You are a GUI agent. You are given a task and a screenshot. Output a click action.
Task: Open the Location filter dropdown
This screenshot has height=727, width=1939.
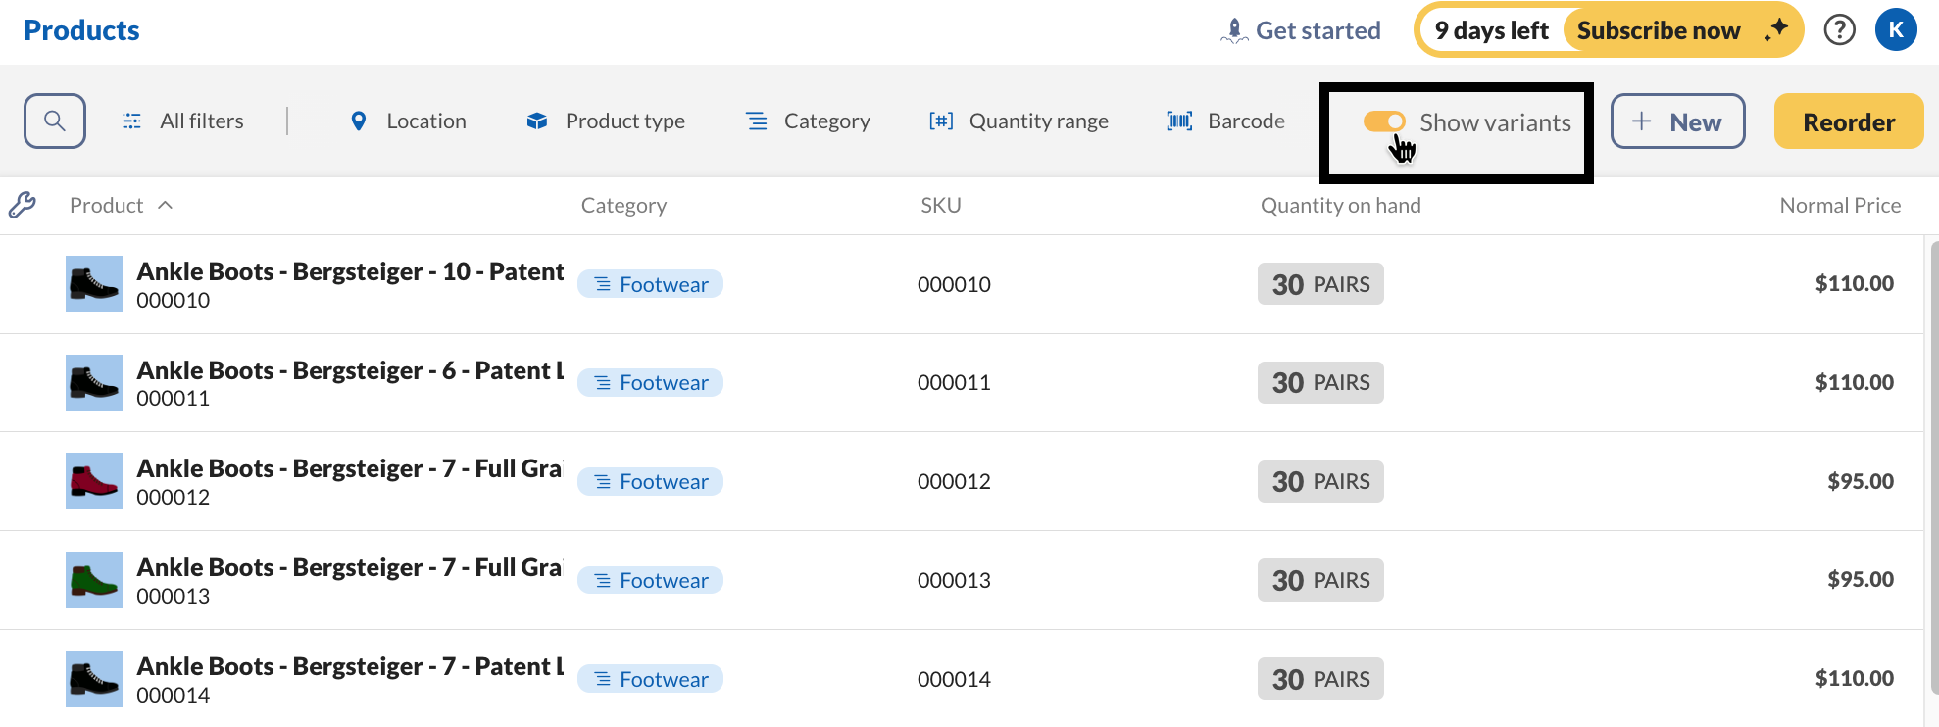409,121
